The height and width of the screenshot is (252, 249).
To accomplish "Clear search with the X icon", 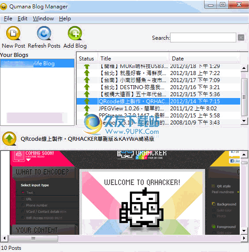I will click(241, 38).
